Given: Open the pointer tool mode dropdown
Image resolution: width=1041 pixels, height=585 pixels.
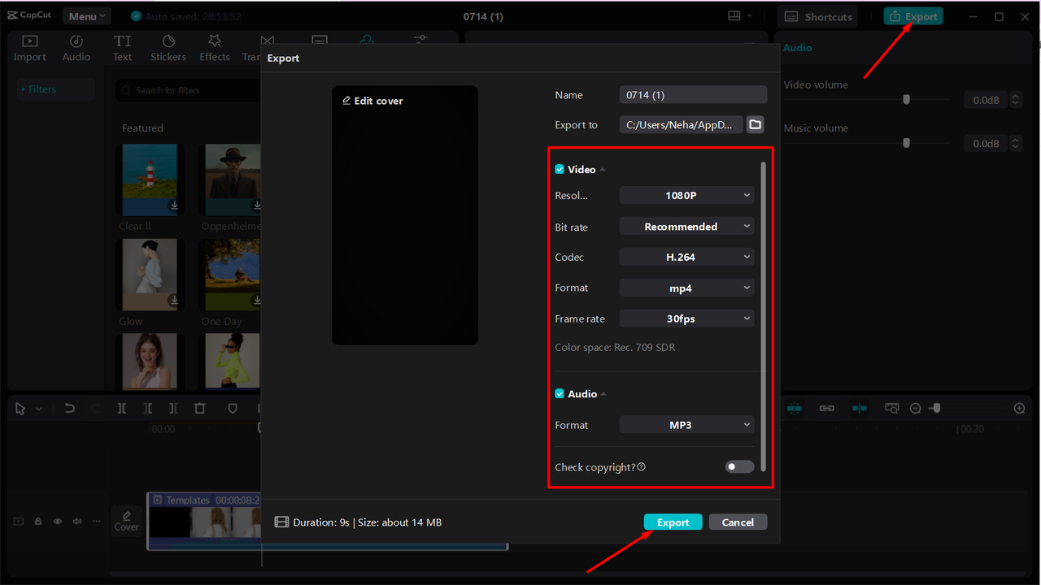Looking at the screenshot, I should (39, 409).
